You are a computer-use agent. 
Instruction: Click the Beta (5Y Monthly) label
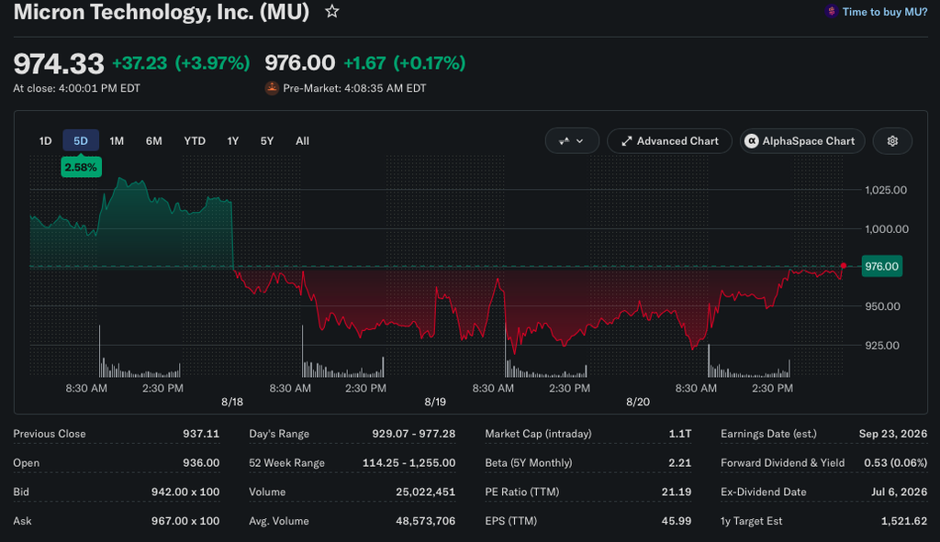click(x=529, y=463)
